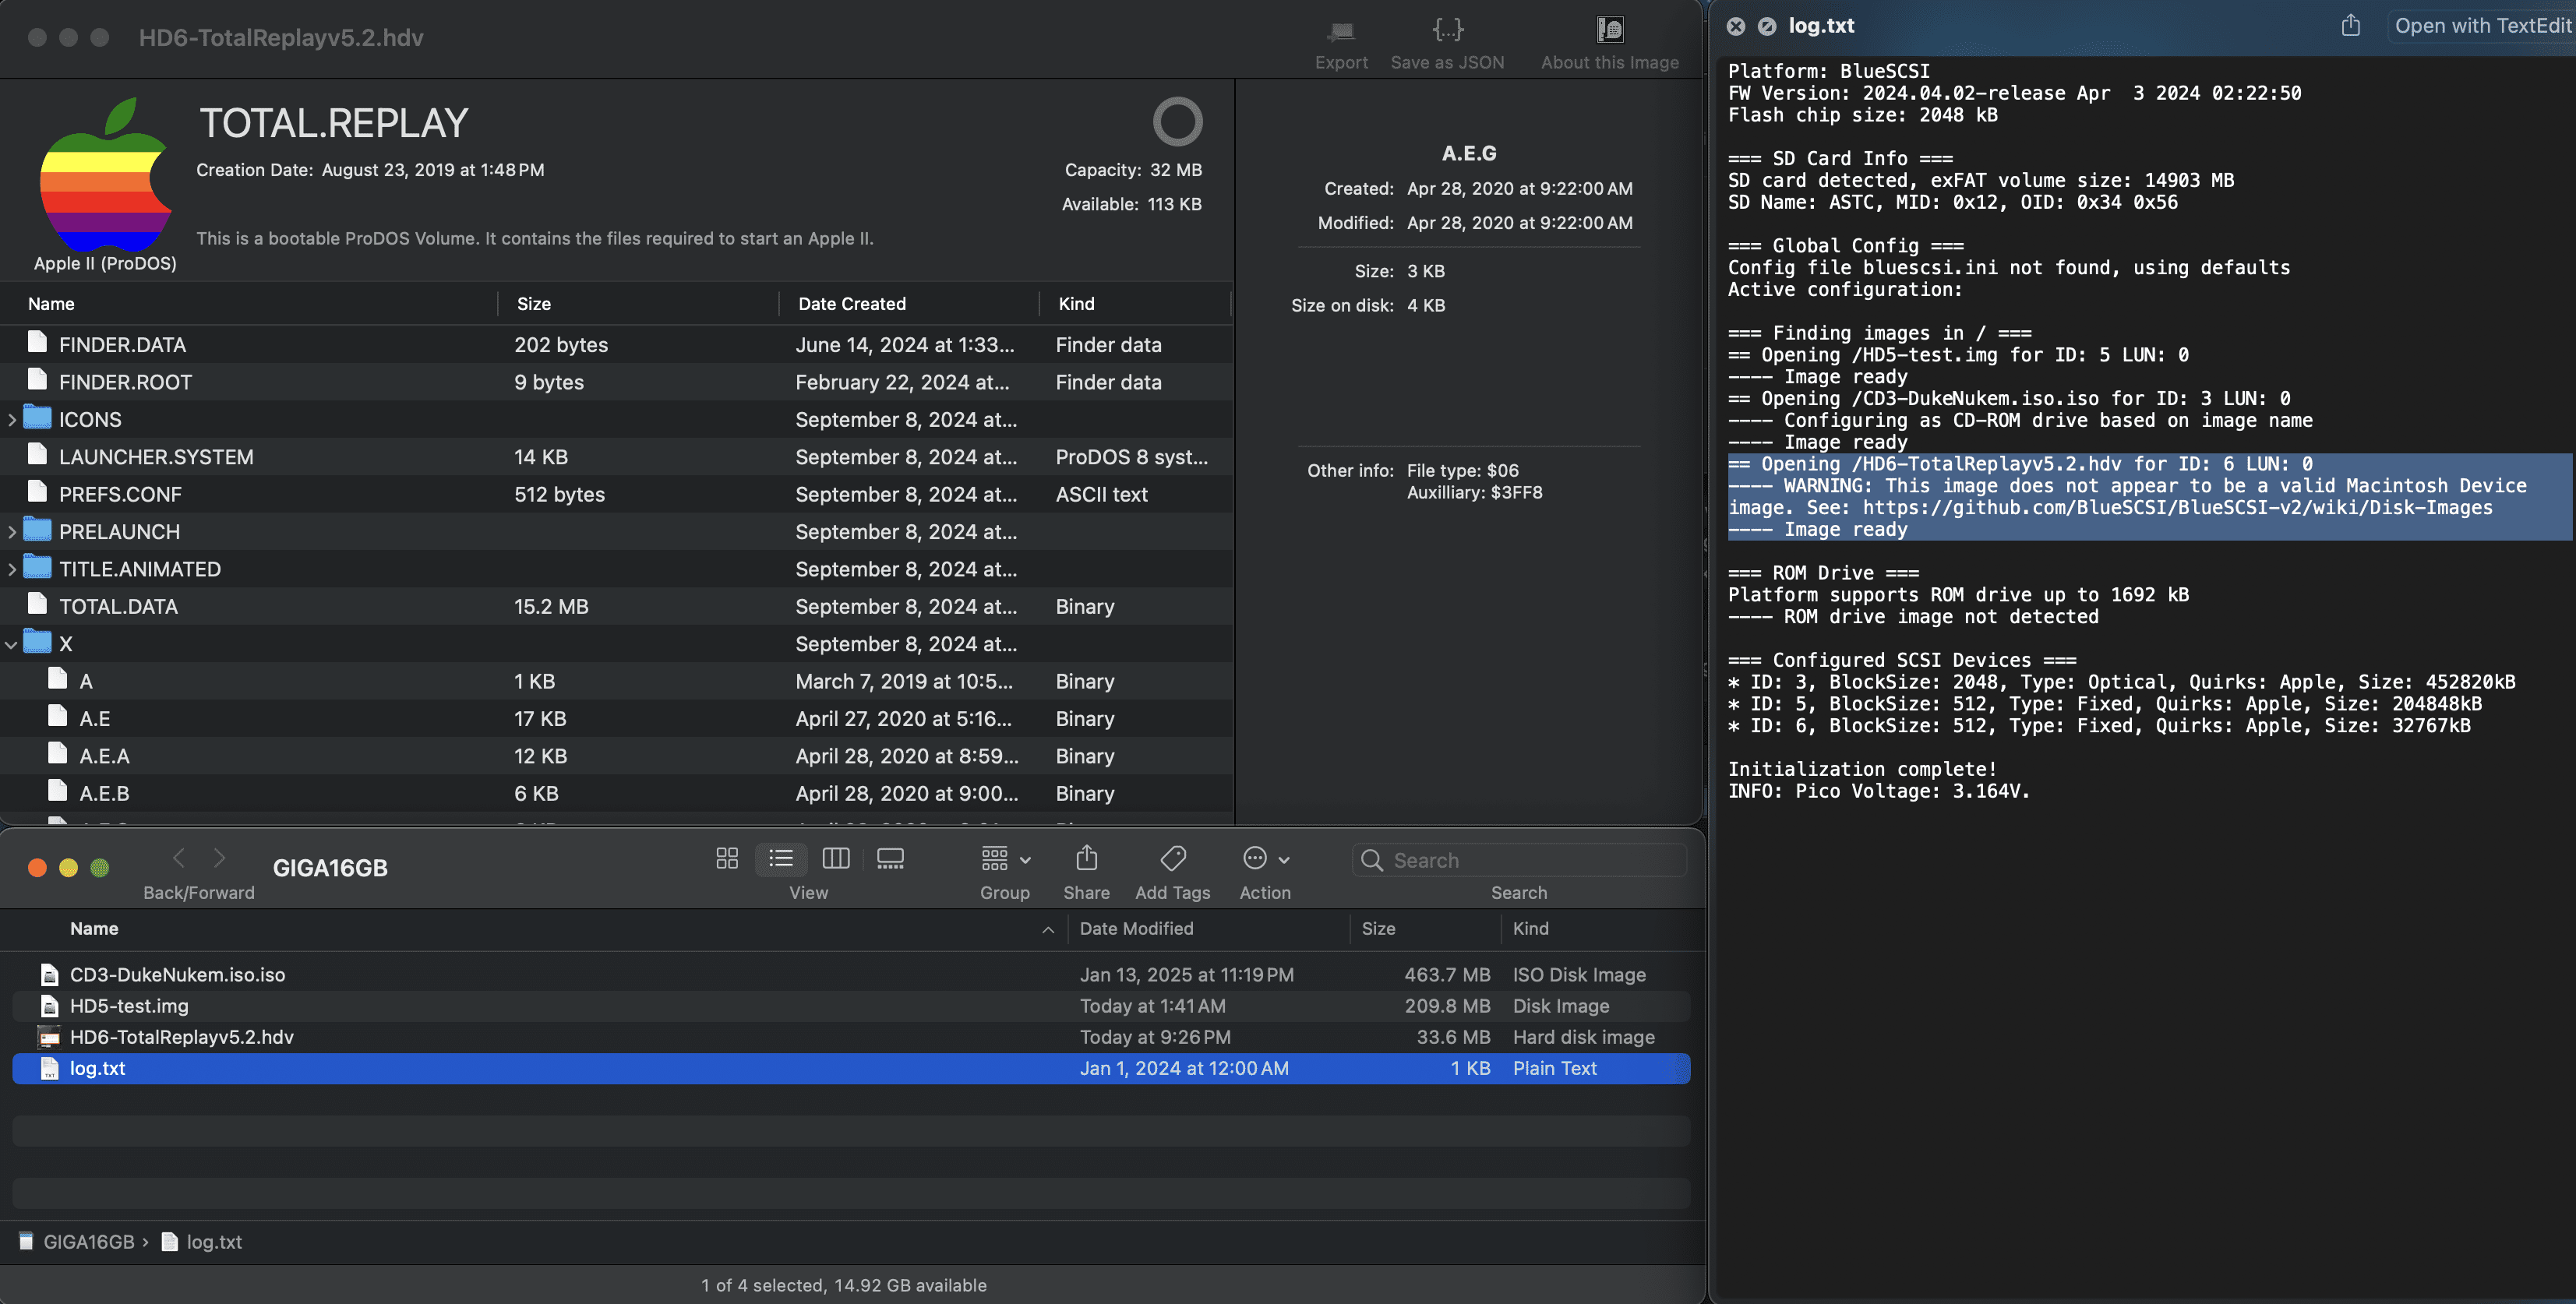This screenshot has height=1304, width=2576.
Task: Select the A.E.B file row
Action: 616,793
